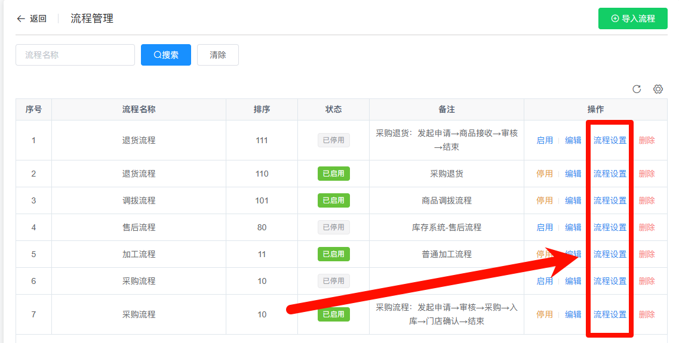
Task: Click the 排序 column header
Action: [x=262, y=109]
